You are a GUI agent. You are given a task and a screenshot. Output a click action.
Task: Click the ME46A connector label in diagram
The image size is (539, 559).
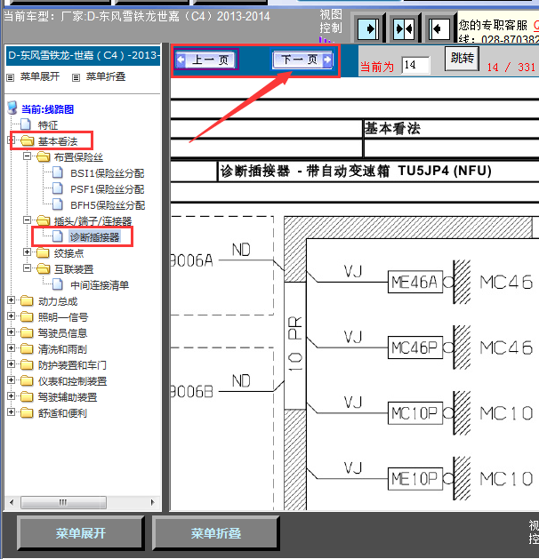415,282
